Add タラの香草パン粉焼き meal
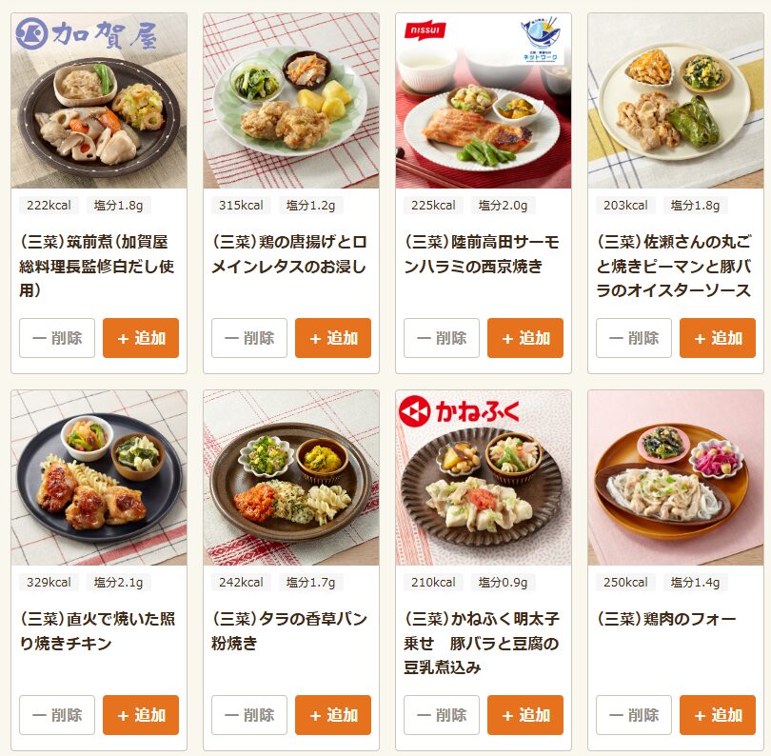The width and height of the screenshot is (771, 756). pos(333,715)
